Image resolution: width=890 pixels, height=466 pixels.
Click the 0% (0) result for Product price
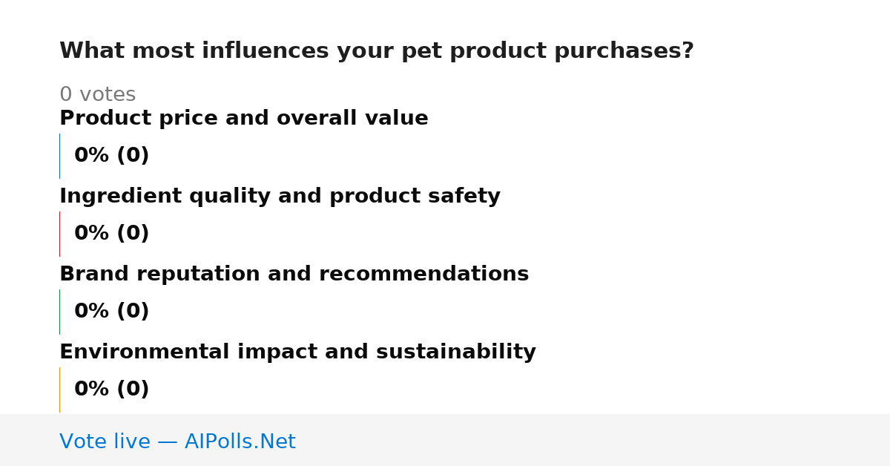point(111,156)
